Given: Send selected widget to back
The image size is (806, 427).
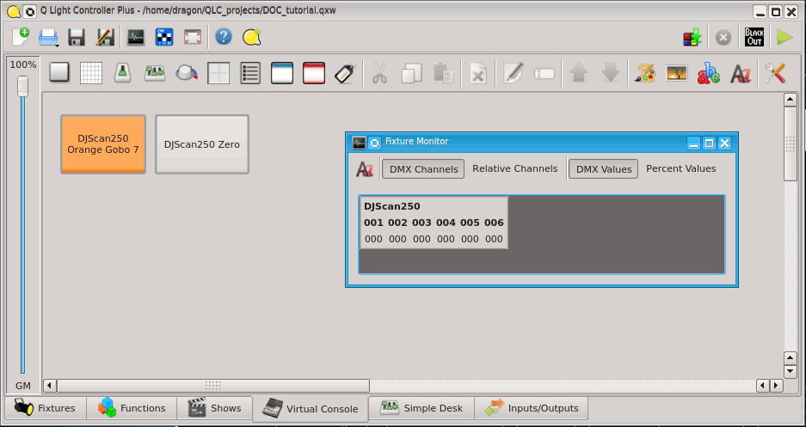Looking at the screenshot, I should (x=611, y=73).
